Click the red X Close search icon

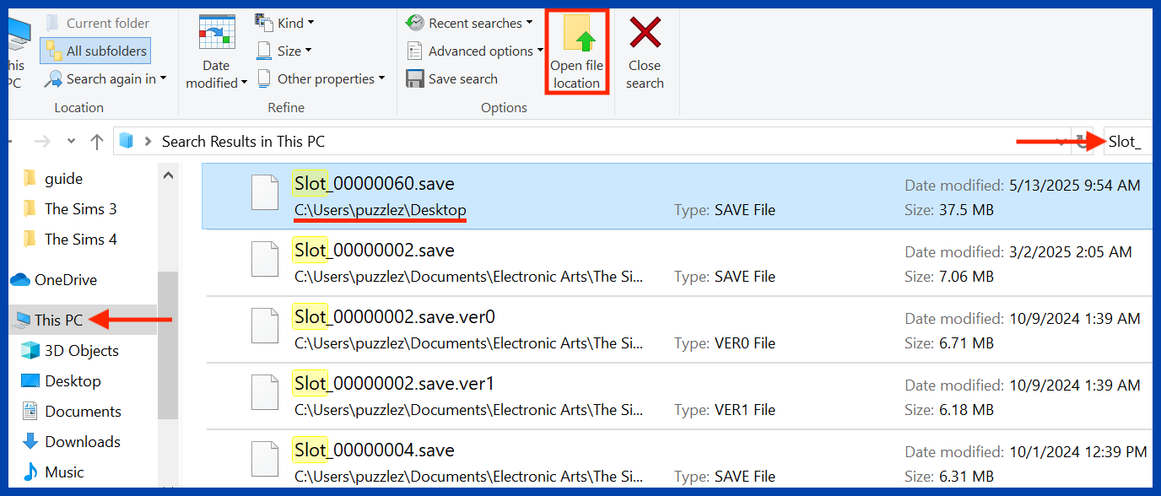[x=645, y=34]
